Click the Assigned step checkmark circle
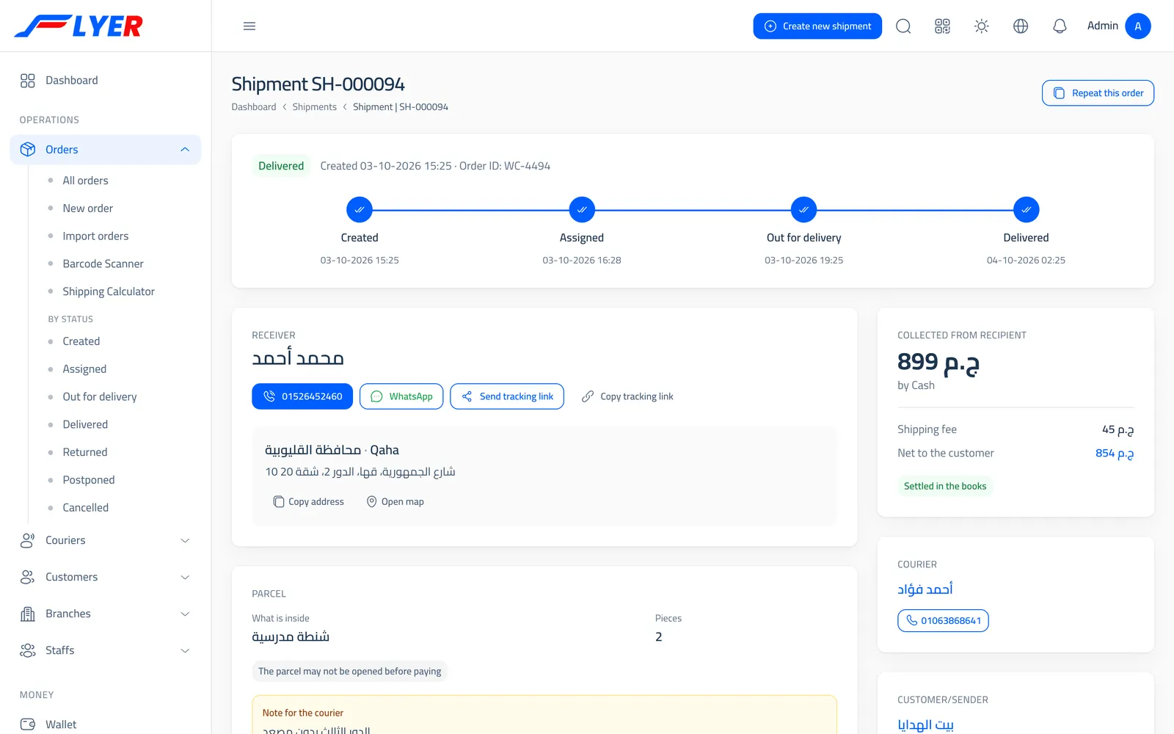The image size is (1174, 734). tap(582, 210)
